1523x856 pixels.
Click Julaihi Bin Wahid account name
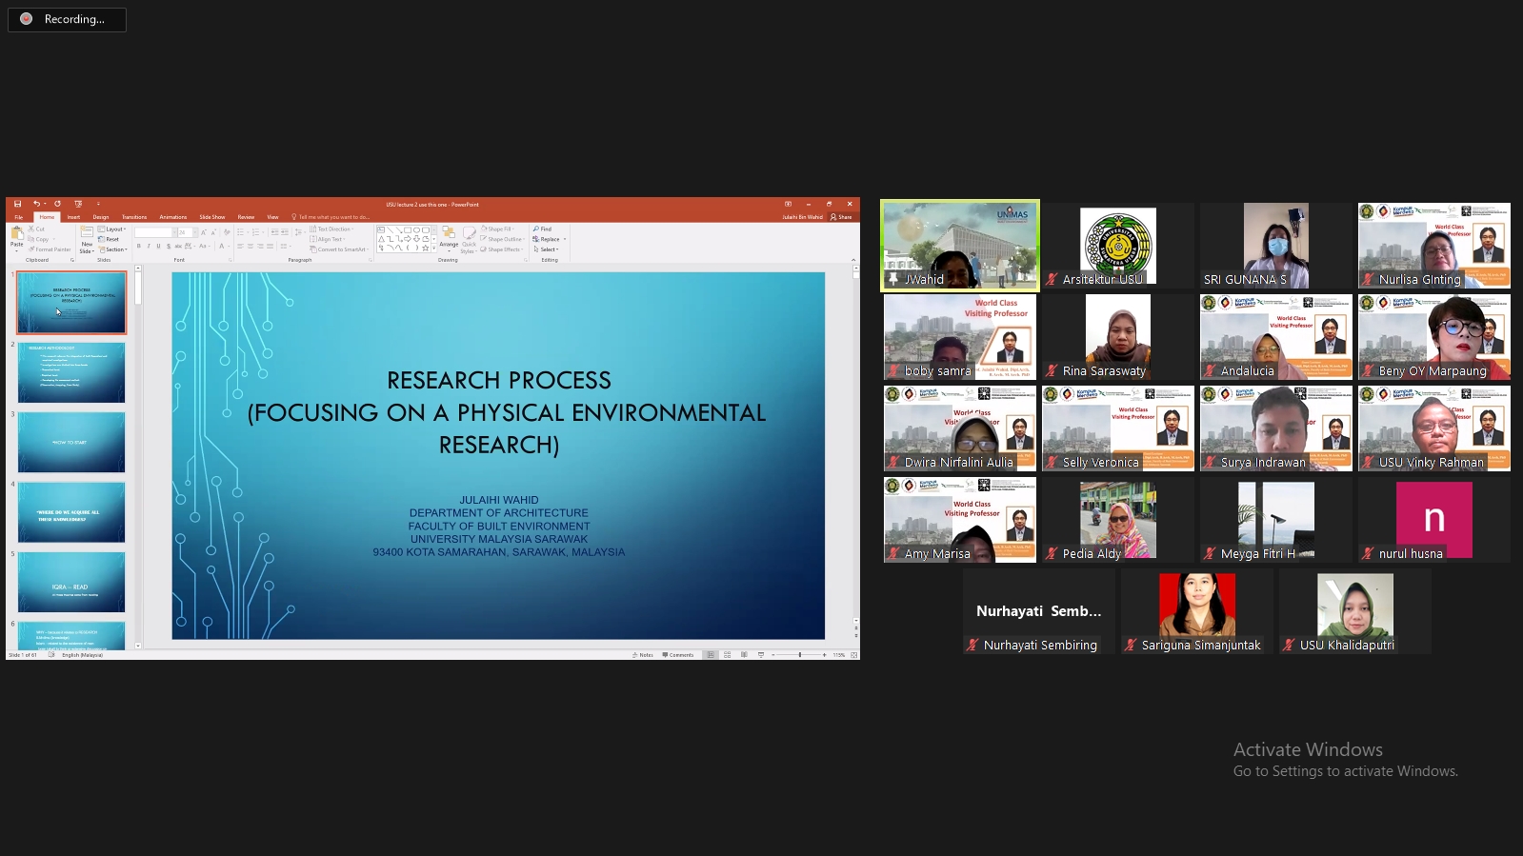[x=802, y=217]
